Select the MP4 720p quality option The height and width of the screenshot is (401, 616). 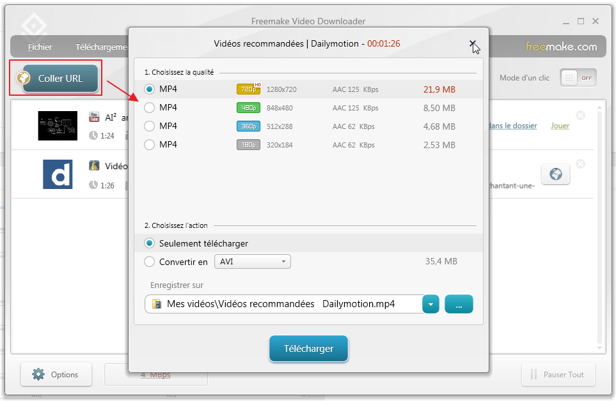tap(149, 89)
